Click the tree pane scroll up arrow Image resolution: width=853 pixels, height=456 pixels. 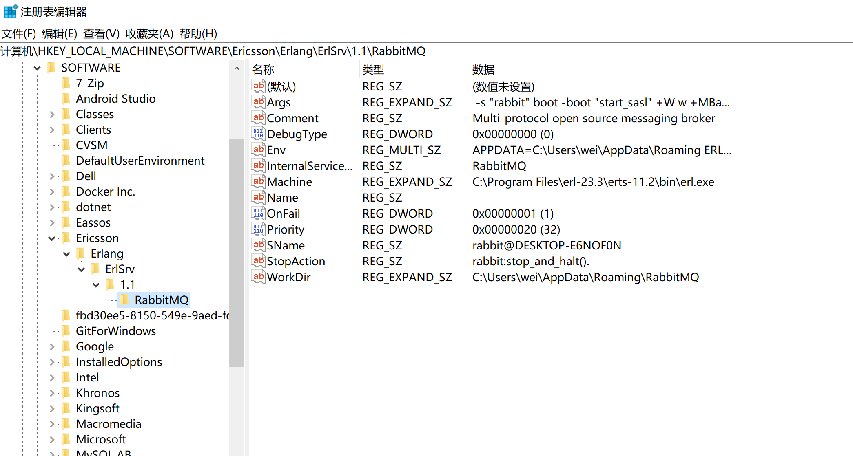[237, 68]
